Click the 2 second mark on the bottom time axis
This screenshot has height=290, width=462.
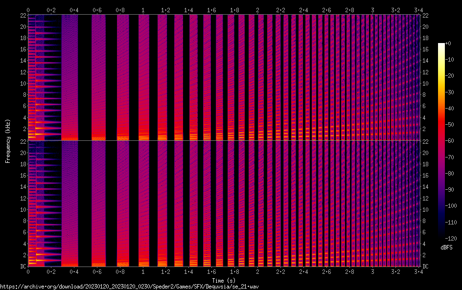coord(258,271)
